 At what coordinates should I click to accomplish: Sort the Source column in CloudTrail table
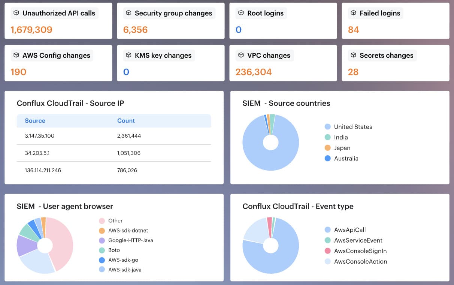(x=35, y=121)
